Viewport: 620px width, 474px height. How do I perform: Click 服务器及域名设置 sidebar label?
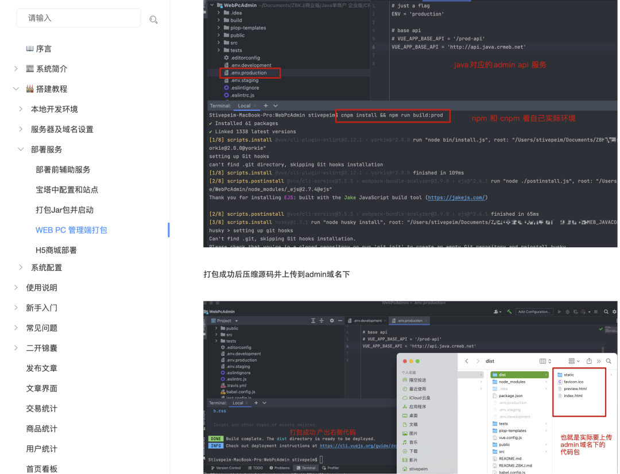tap(62, 129)
